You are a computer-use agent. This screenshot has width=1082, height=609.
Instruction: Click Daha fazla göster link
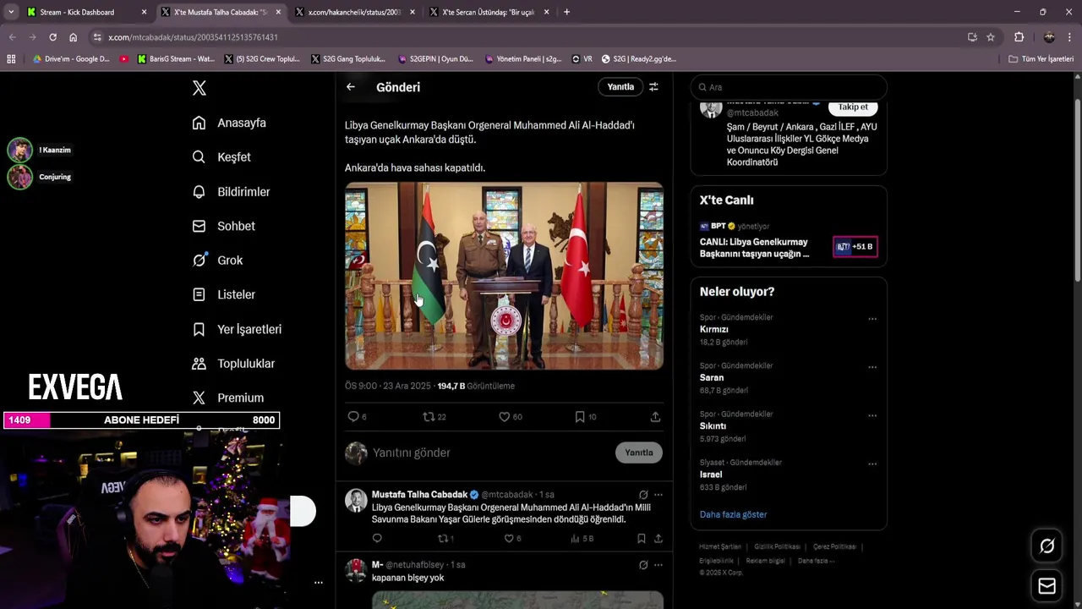[x=733, y=514]
